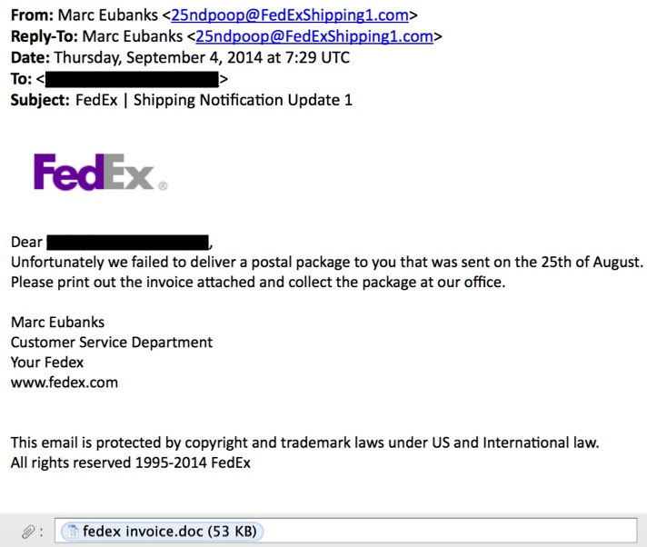Click the Customer Service Department line

[x=112, y=343]
